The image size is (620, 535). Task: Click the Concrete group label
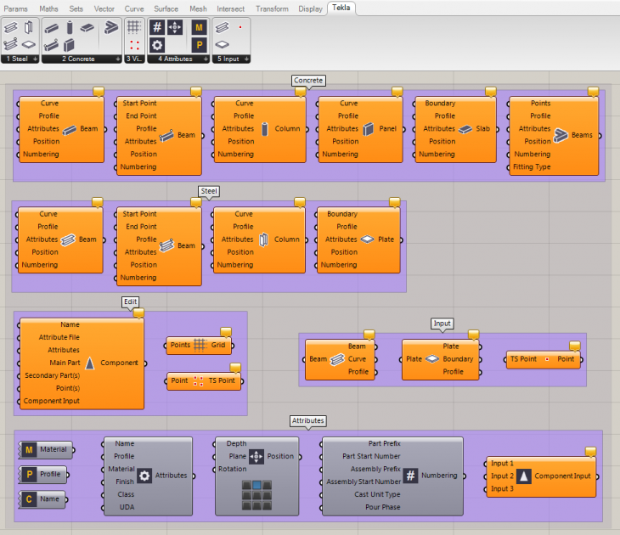pyautogui.click(x=308, y=81)
